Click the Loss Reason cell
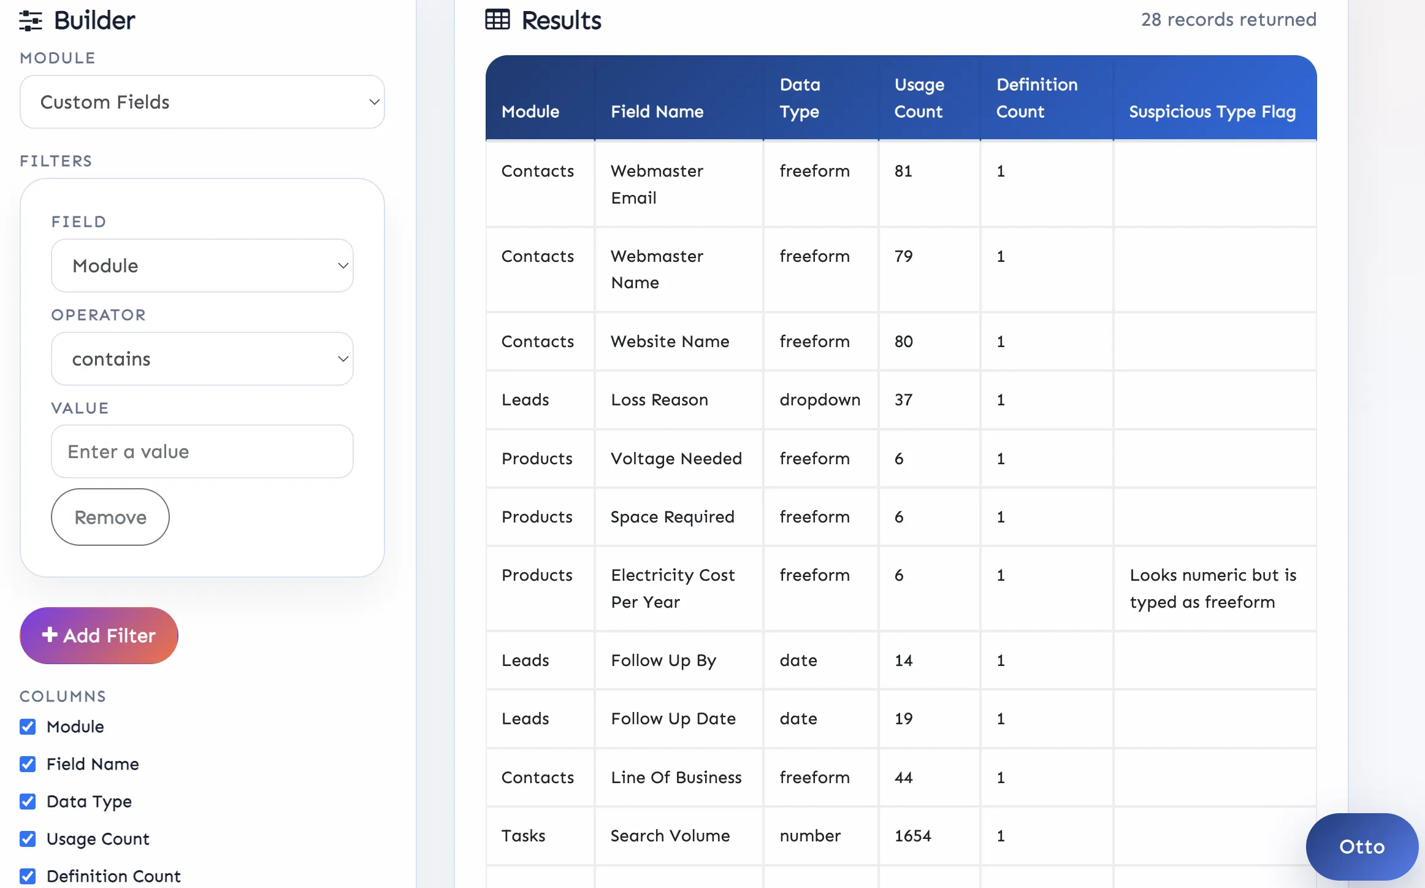Image resolution: width=1425 pixels, height=888 pixels. 679,400
